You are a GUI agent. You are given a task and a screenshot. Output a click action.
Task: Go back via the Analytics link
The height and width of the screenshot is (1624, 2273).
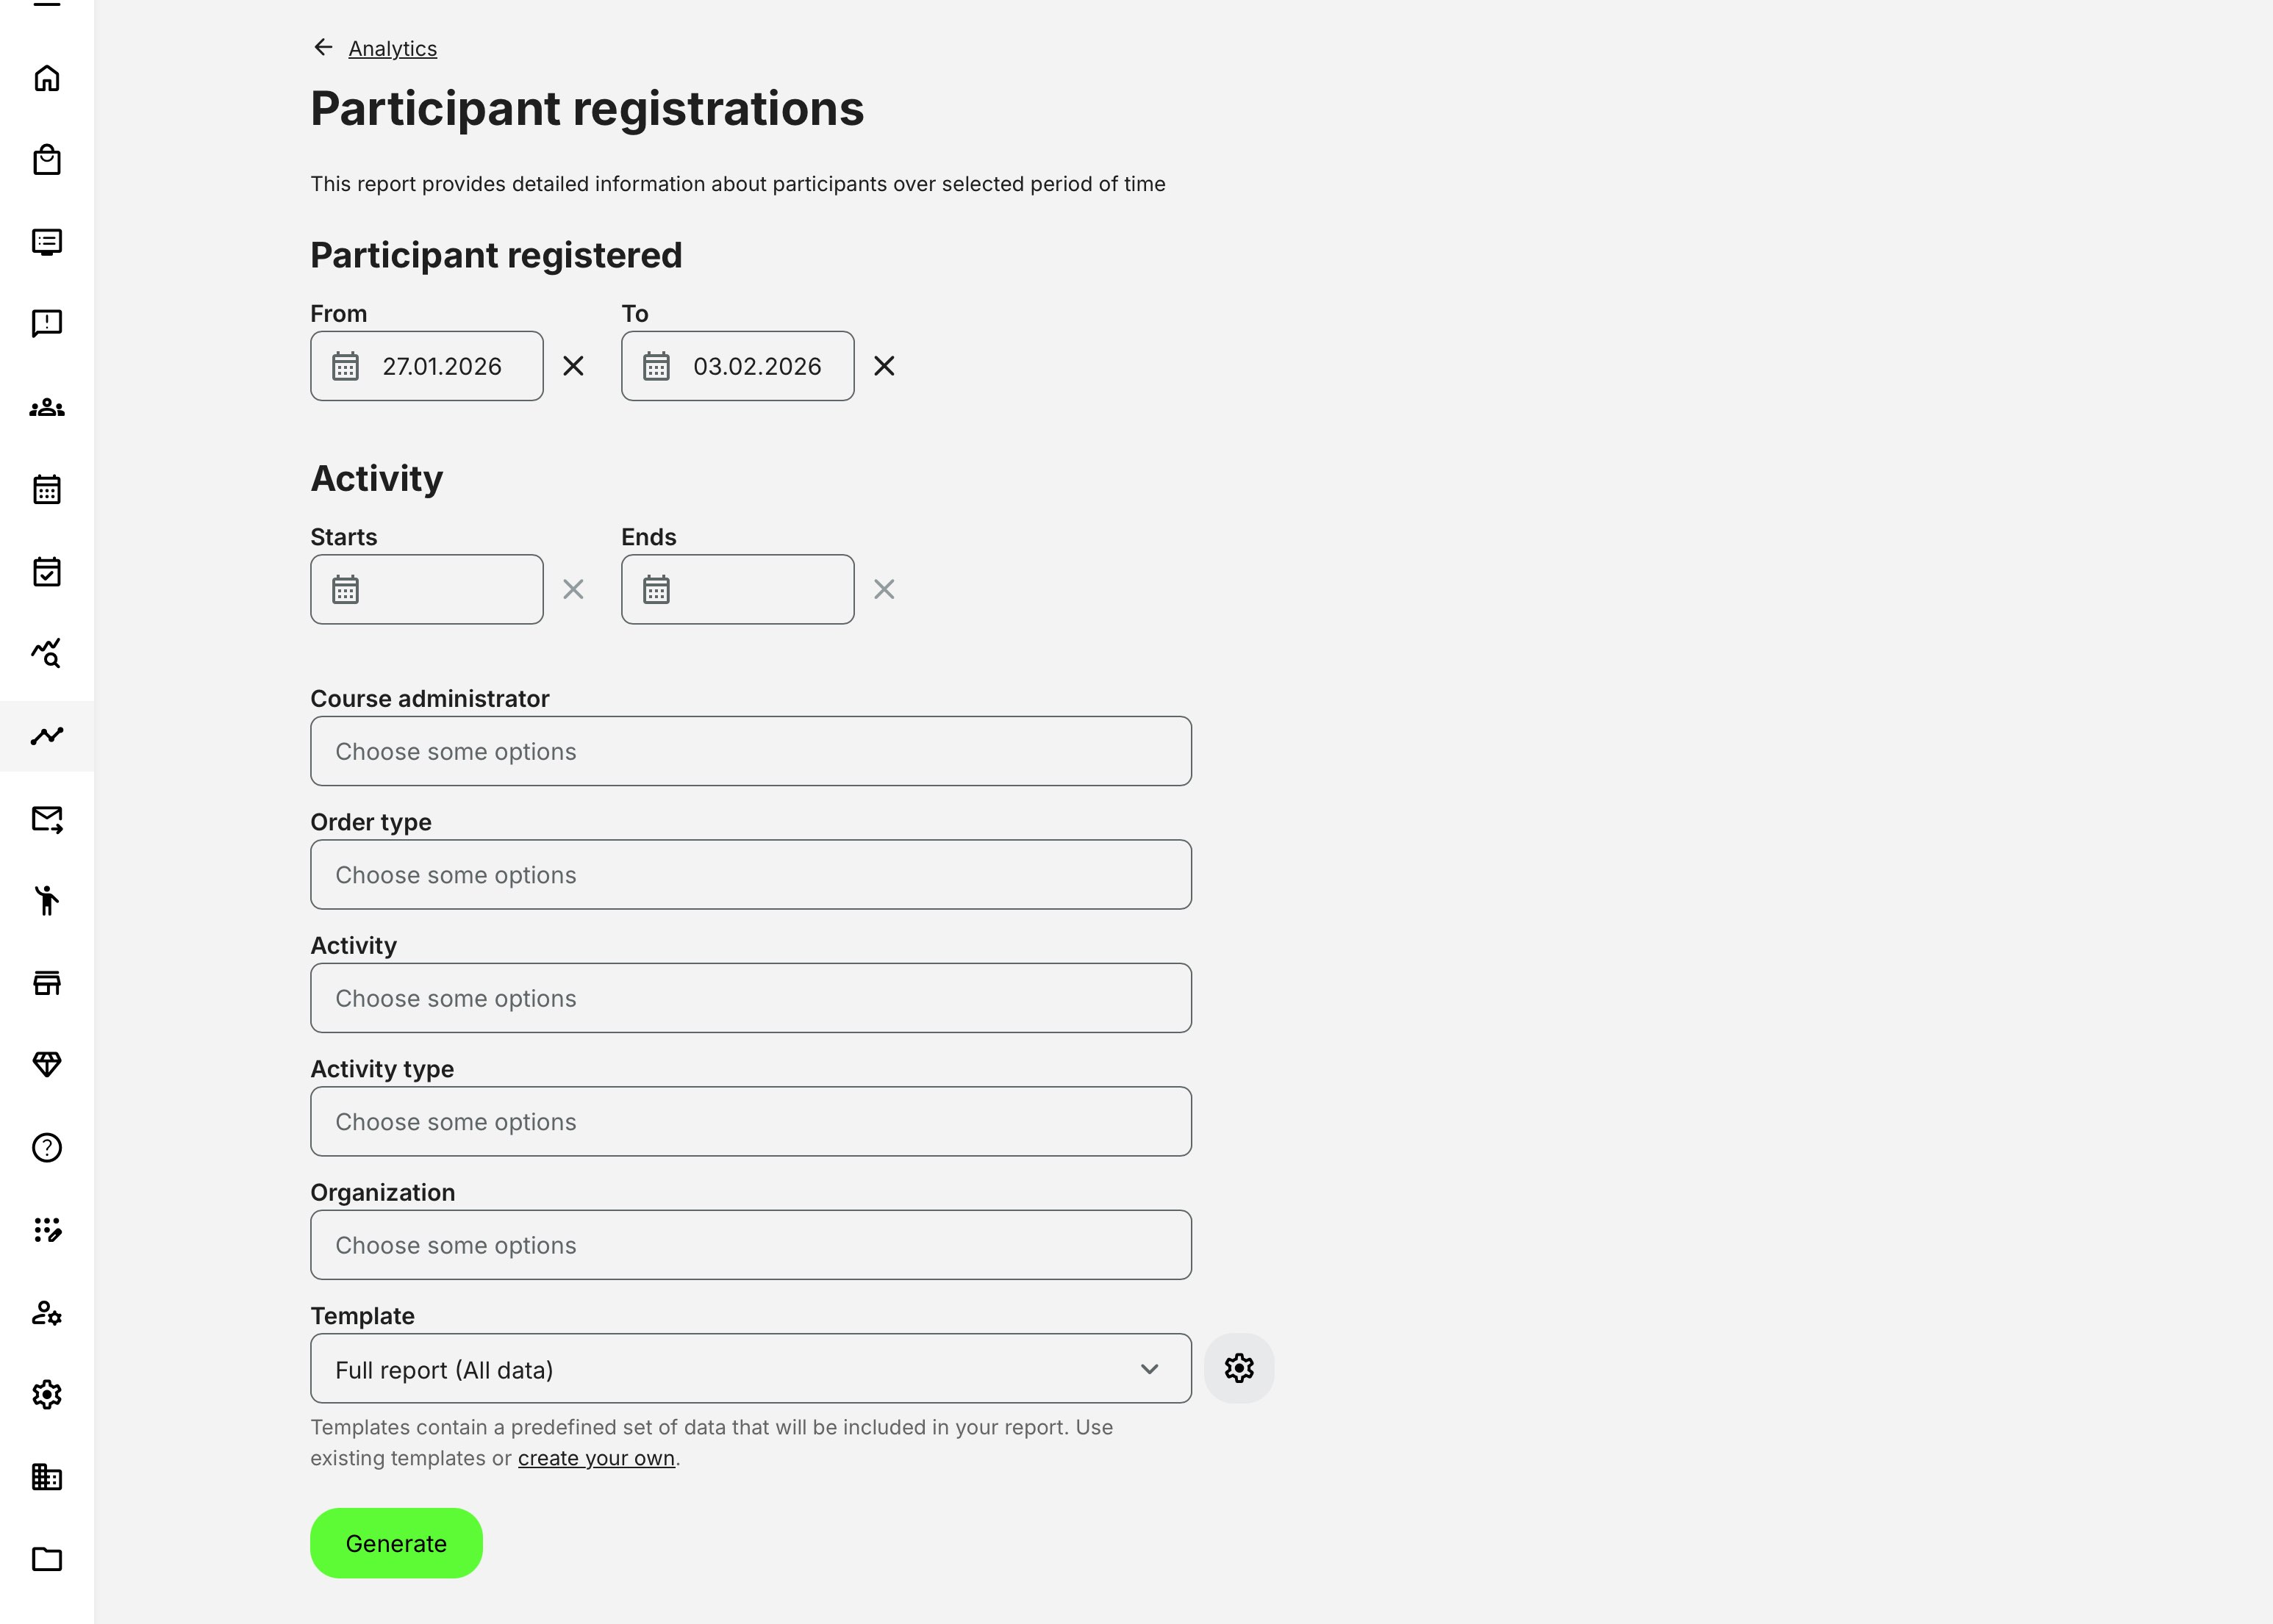pos(392,48)
